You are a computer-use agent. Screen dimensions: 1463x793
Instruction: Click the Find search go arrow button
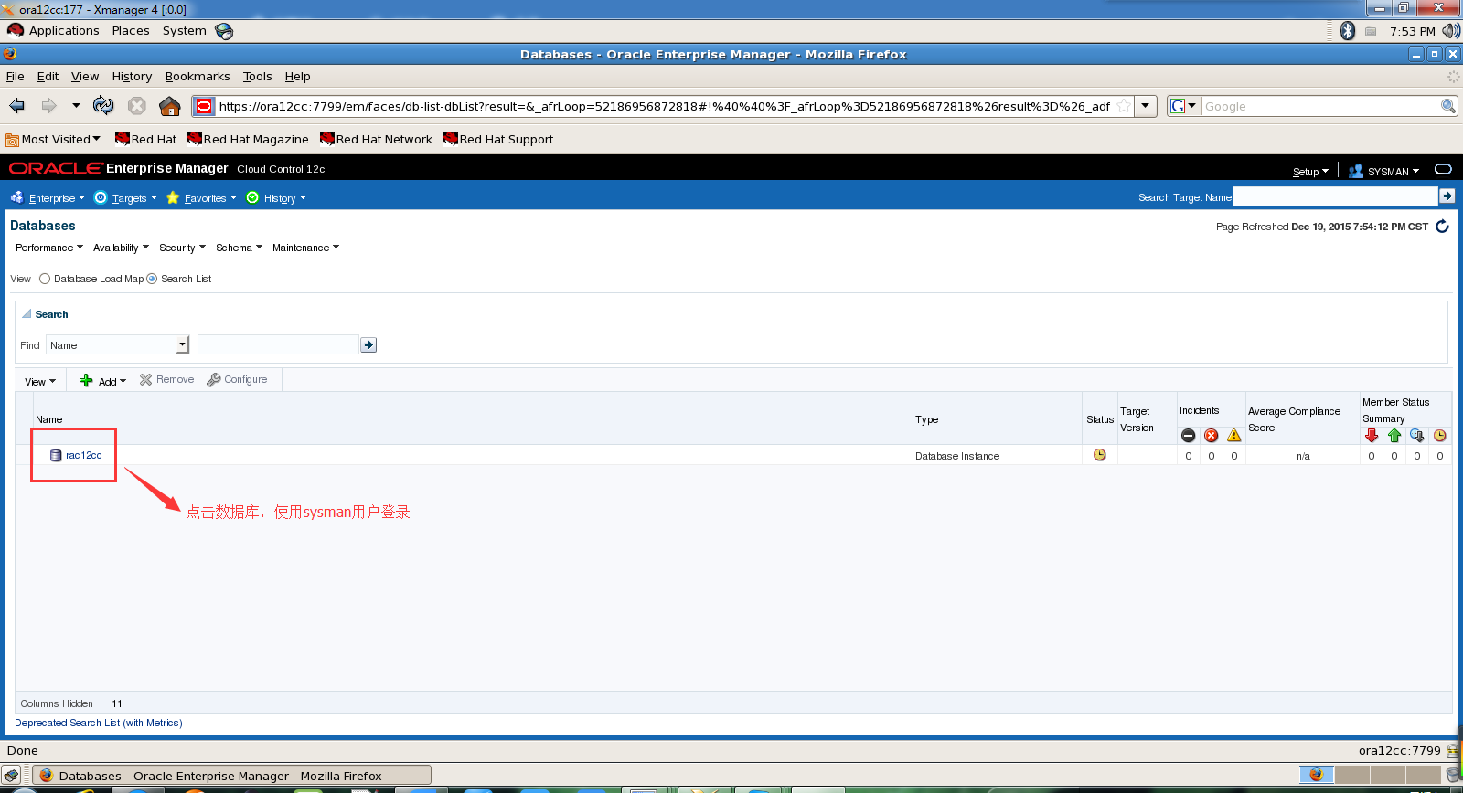368,344
